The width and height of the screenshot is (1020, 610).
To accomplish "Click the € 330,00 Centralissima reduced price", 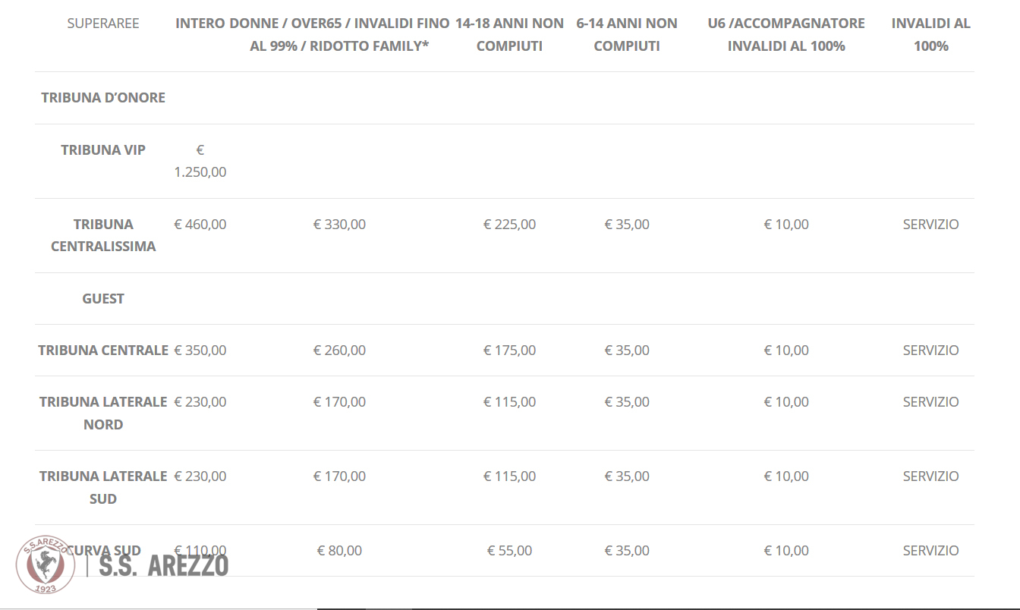I will pyautogui.click(x=339, y=225).
